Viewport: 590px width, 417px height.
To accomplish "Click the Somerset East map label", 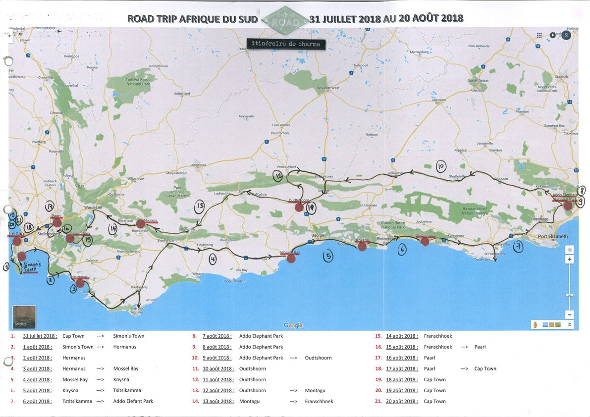I will [555, 126].
